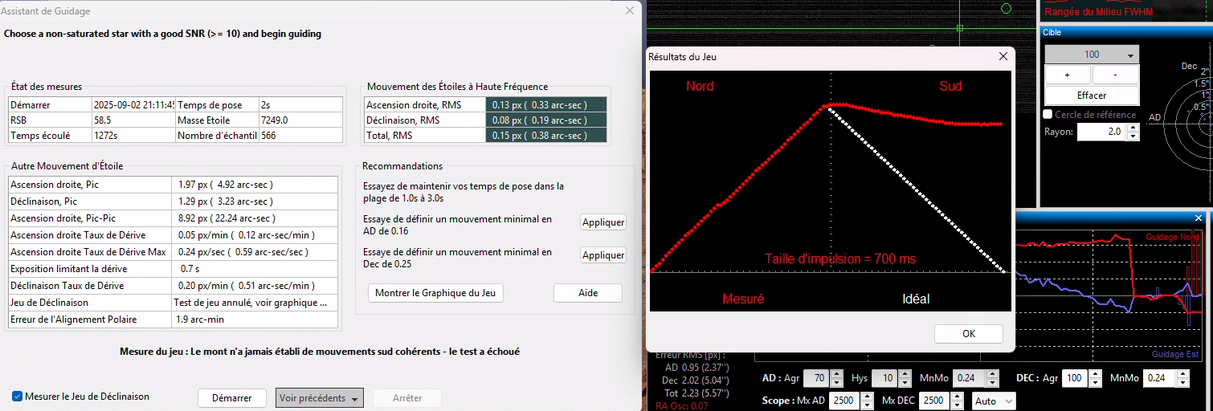Click the minus button in Cible panel
Screen dimensions: 1213x411
tap(1116, 75)
